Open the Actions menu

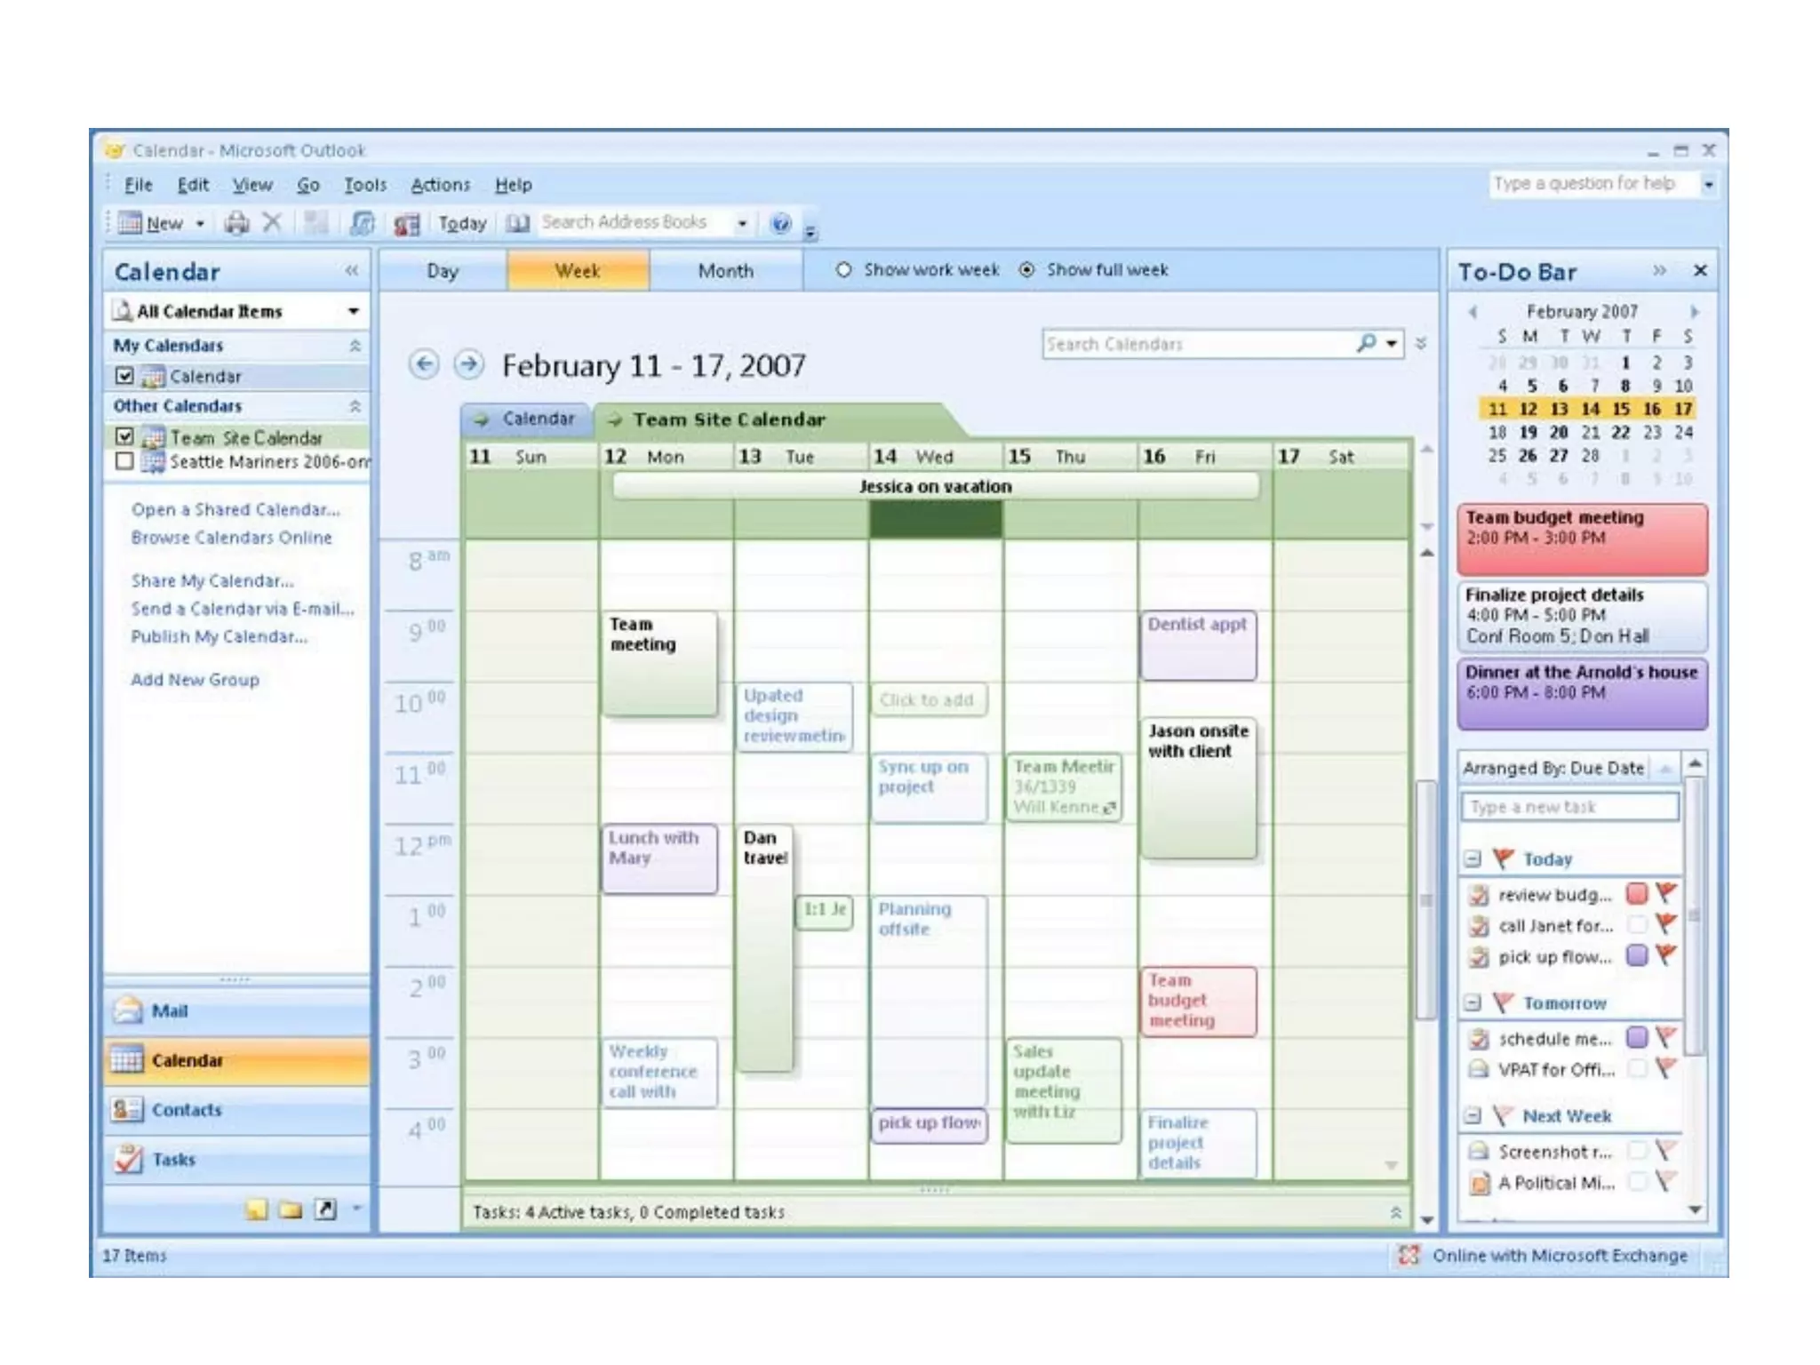coord(440,185)
